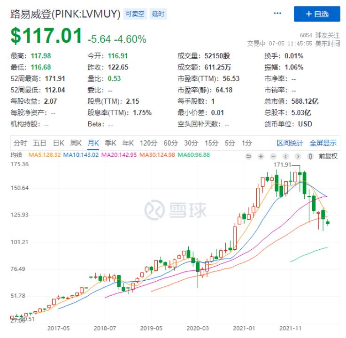Viewport: 346px width, 338px height.
Task: Click the stock title 路易威登(PINK:LVMUY)
Action: point(65,14)
